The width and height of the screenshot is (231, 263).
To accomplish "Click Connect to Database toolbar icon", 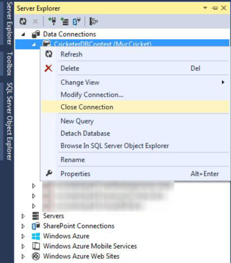I will point(52,21).
